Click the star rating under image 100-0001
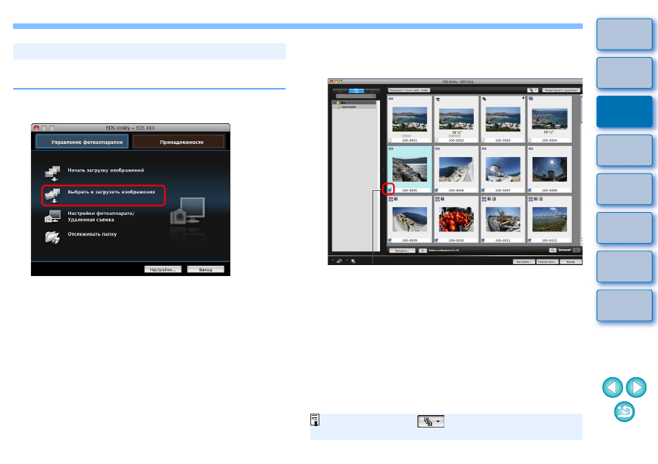The height and width of the screenshot is (464, 658). coord(406,136)
